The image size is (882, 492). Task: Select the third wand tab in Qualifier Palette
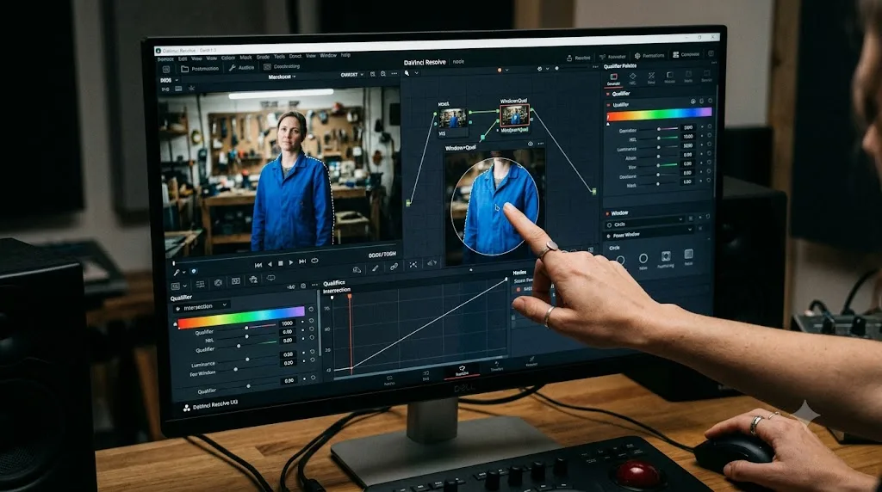tap(651, 77)
